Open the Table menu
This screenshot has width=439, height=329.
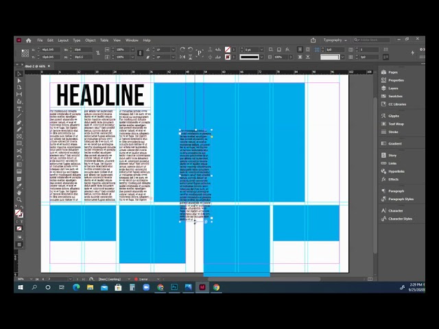point(104,40)
